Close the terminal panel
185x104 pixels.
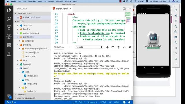(130, 47)
